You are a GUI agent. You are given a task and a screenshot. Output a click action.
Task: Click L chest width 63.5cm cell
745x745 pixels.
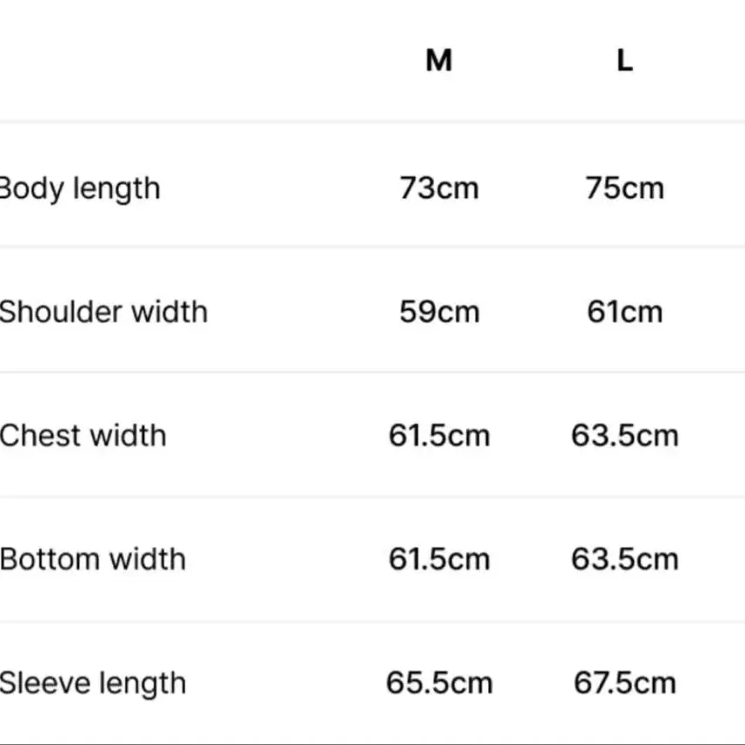click(x=624, y=435)
